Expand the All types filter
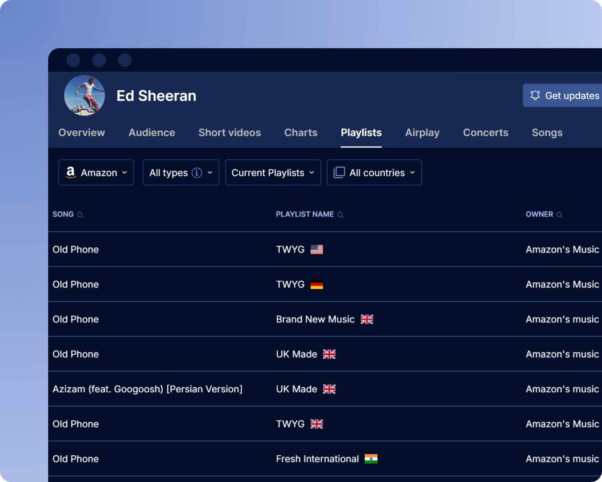The height and width of the screenshot is (482, 602). tap(181, 172)
